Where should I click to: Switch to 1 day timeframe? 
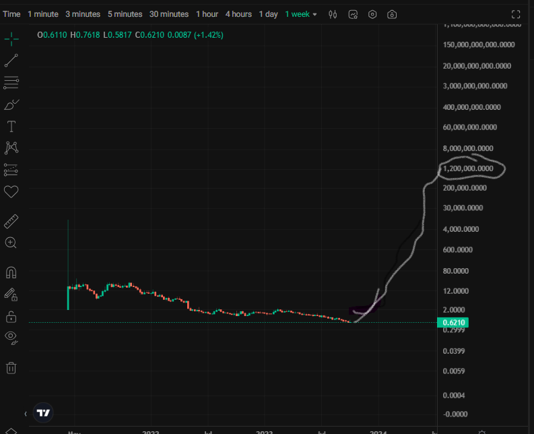pyautogui.click(x=269, y=14)
